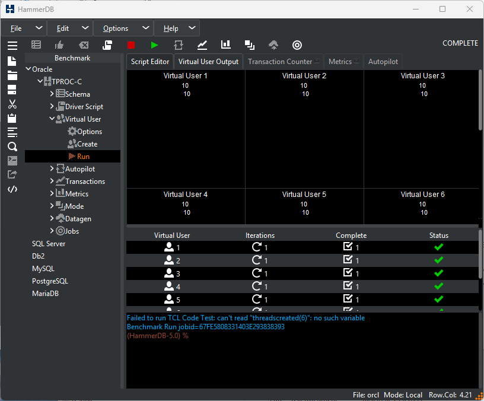Select MariaDB database in tree
This screenshot has width=484, height=401.
pyautogui.click(x=45, y=293)
